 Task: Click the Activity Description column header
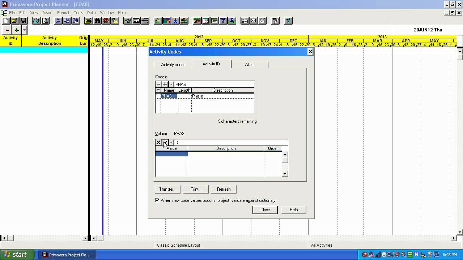pos(50,40)
